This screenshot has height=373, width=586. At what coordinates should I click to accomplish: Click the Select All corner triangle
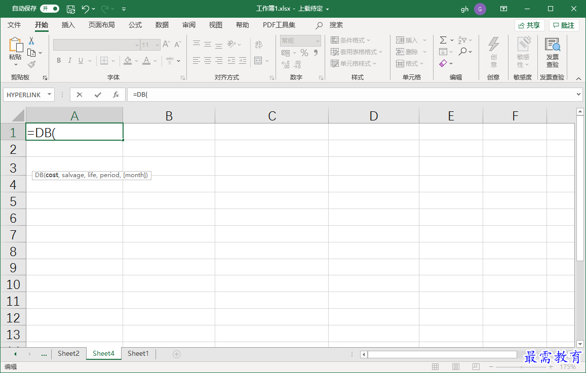[x=18, y=115]
